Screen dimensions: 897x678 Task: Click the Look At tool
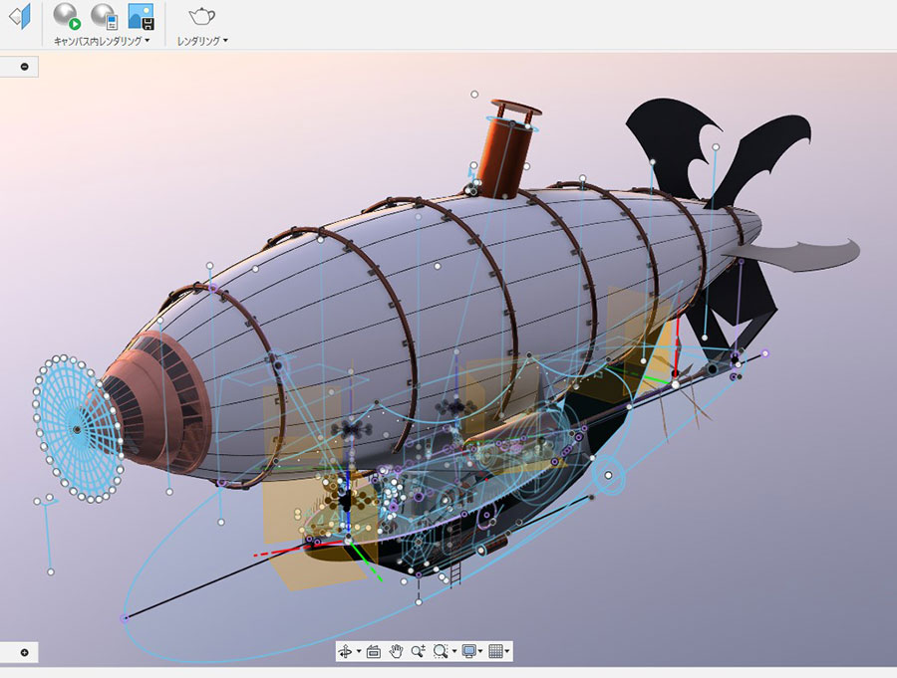pos(374,651)
